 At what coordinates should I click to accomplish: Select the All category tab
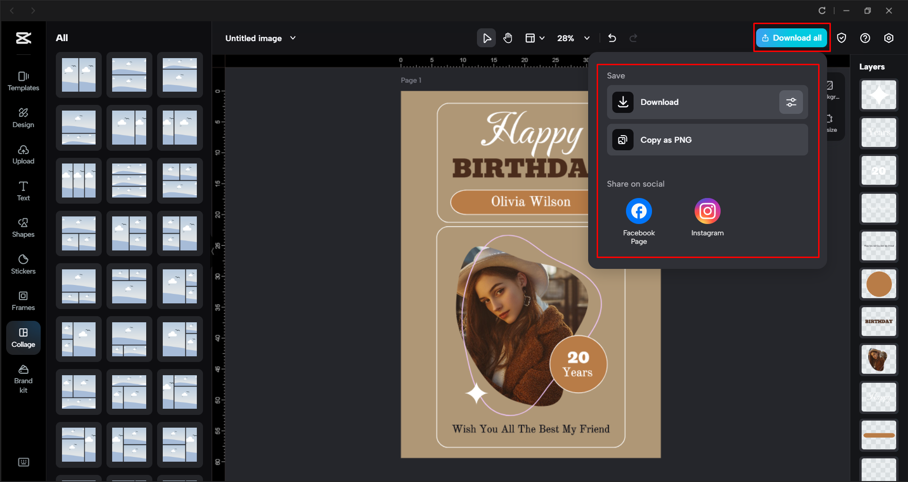[x=62, y=37]
